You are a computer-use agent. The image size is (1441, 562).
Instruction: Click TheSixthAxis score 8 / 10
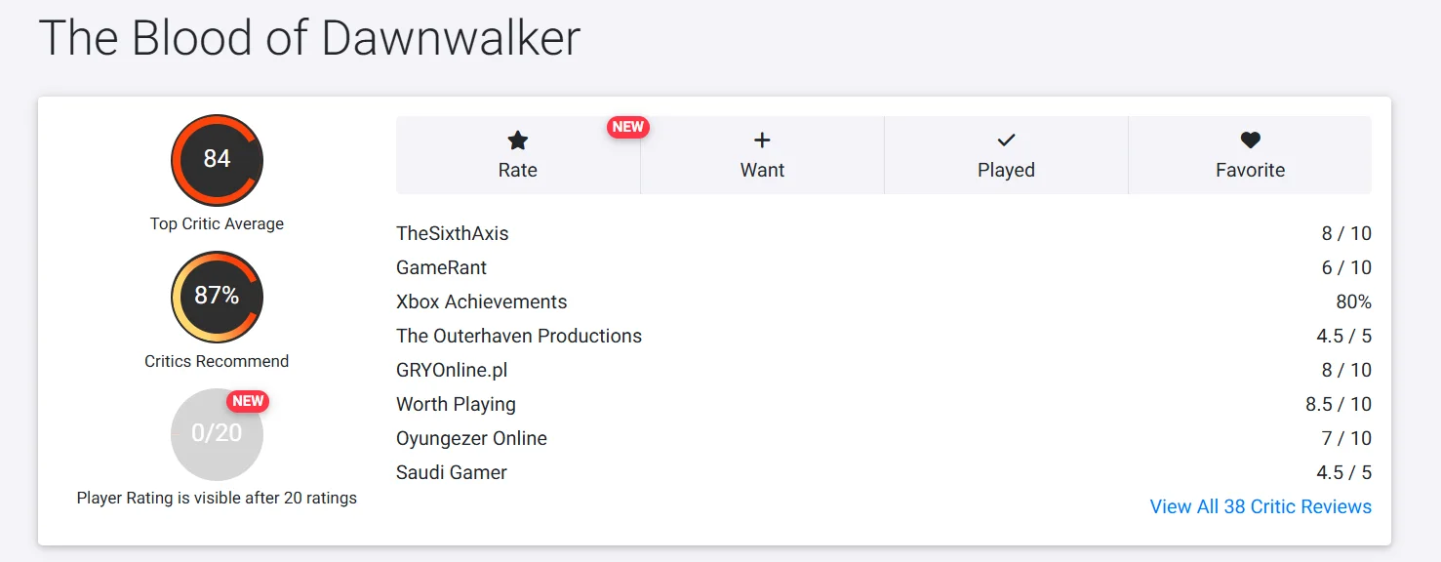[x=1346, y=233]
